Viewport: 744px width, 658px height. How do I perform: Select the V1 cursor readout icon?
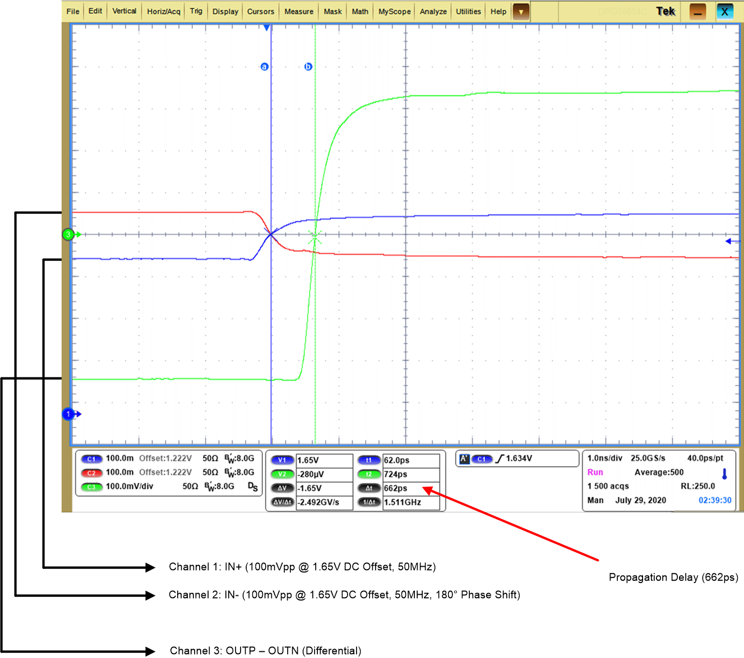coord(282,460)
